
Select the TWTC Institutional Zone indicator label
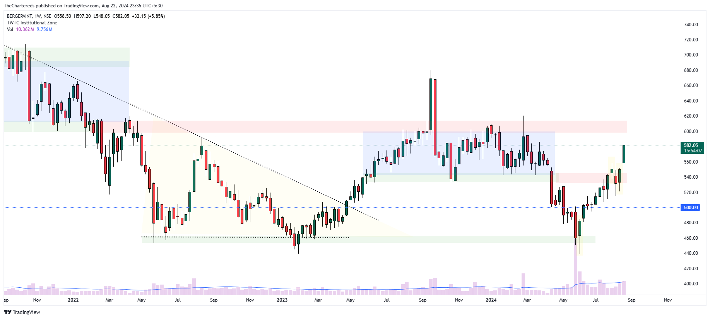click(32, 23)
